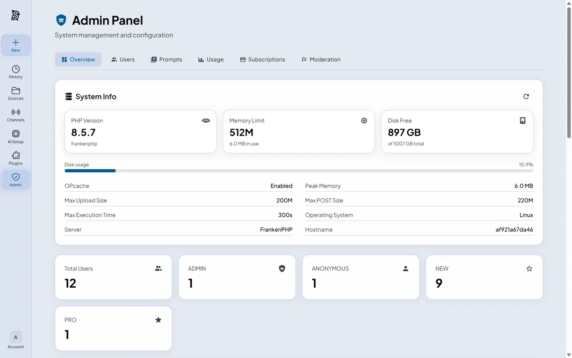Image resolution: width=572 pixels, height=358 pixels.
Task: Click the hostname af921a67da46
Action: coord(514,230)
